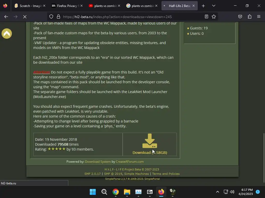Viewport: 265px width, 198px height.
Task: Open the Windows Start menu
Action: pyautogui.click(x=93, y=192)
